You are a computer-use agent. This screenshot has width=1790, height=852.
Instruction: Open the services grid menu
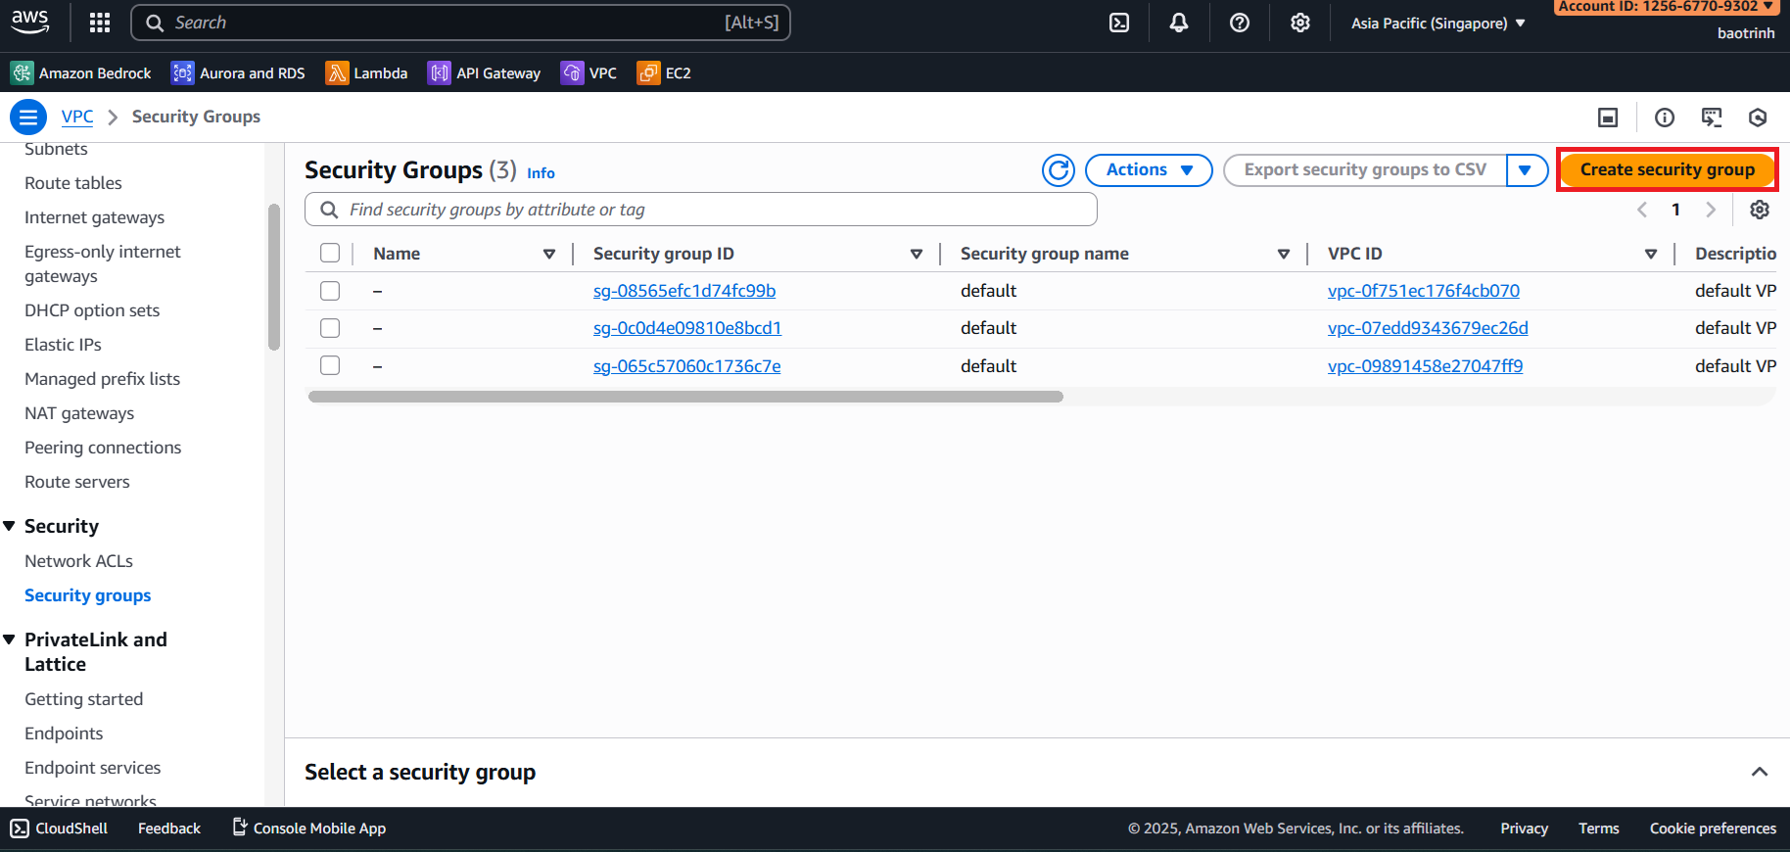(x=100, y=23)
